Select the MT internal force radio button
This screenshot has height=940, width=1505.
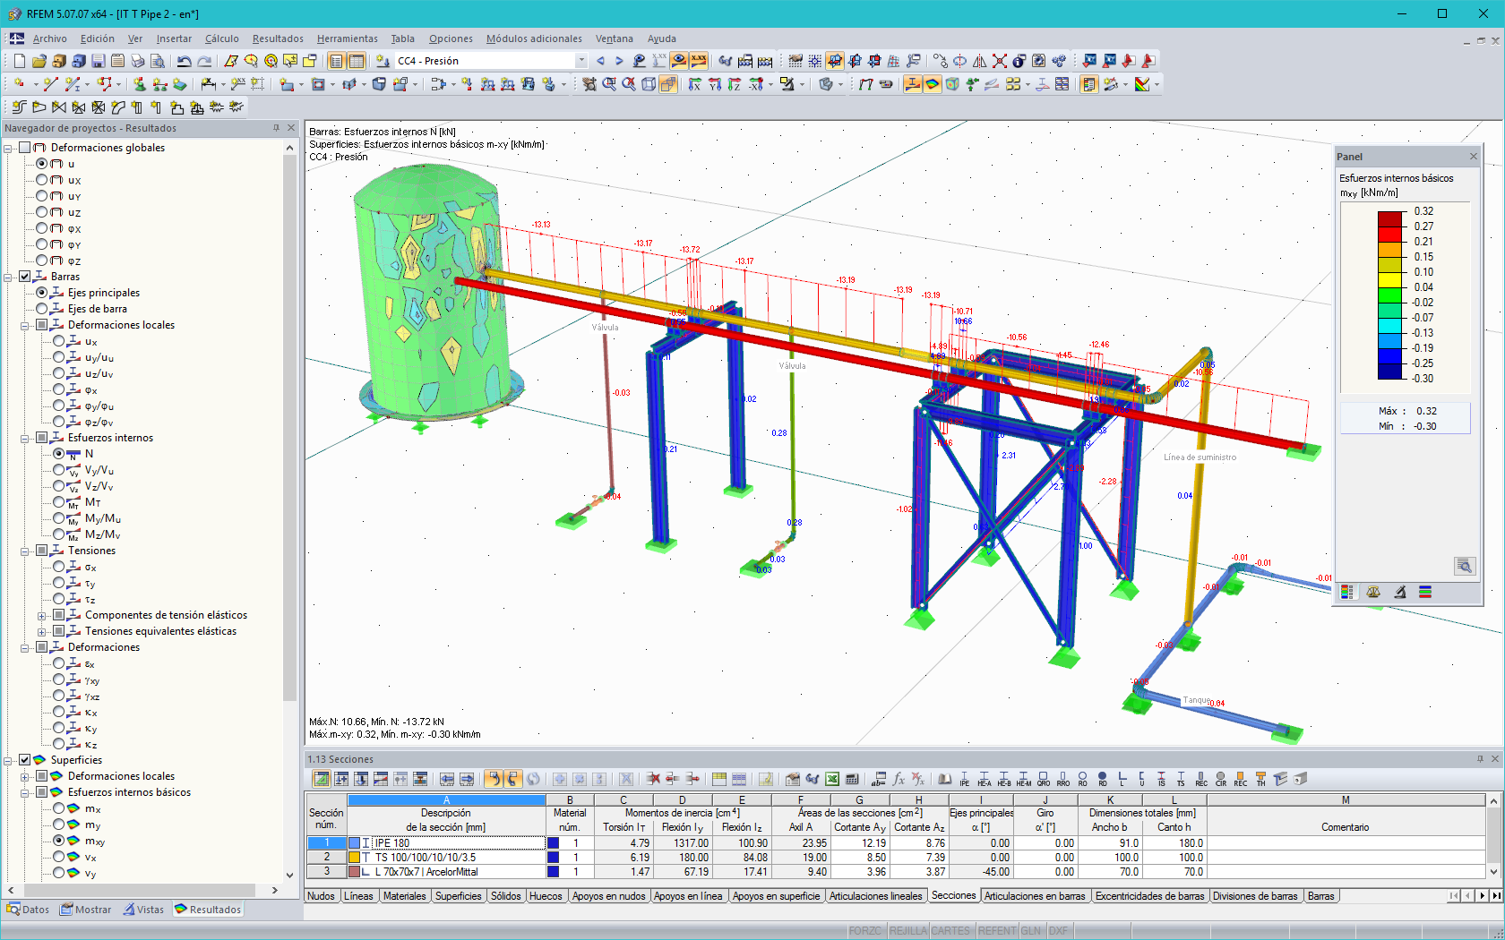[x=59, y=502]
